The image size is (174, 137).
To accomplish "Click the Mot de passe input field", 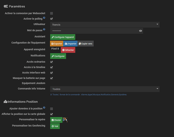I will [x=97, y=31].
